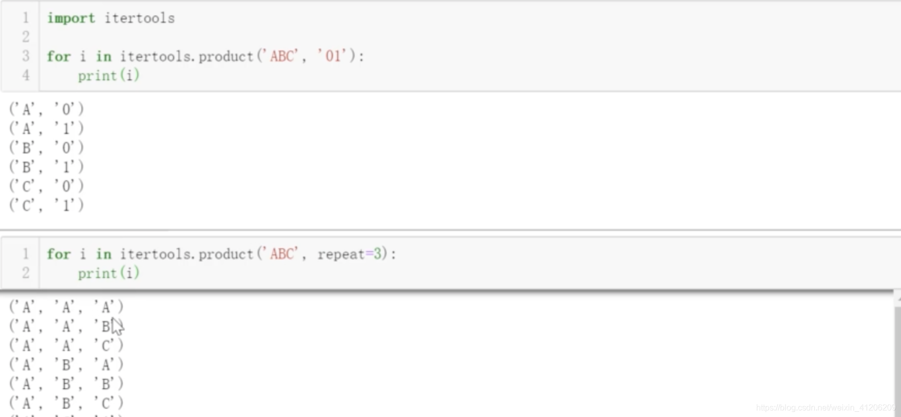Click output tuple ('A', 'A', 'C')
901x417 pixels.
click(x=66, y=345)
